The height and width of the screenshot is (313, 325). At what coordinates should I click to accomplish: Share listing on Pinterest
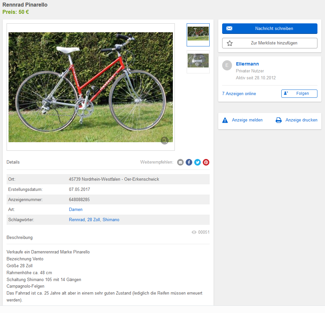click(x=206, y=162)
